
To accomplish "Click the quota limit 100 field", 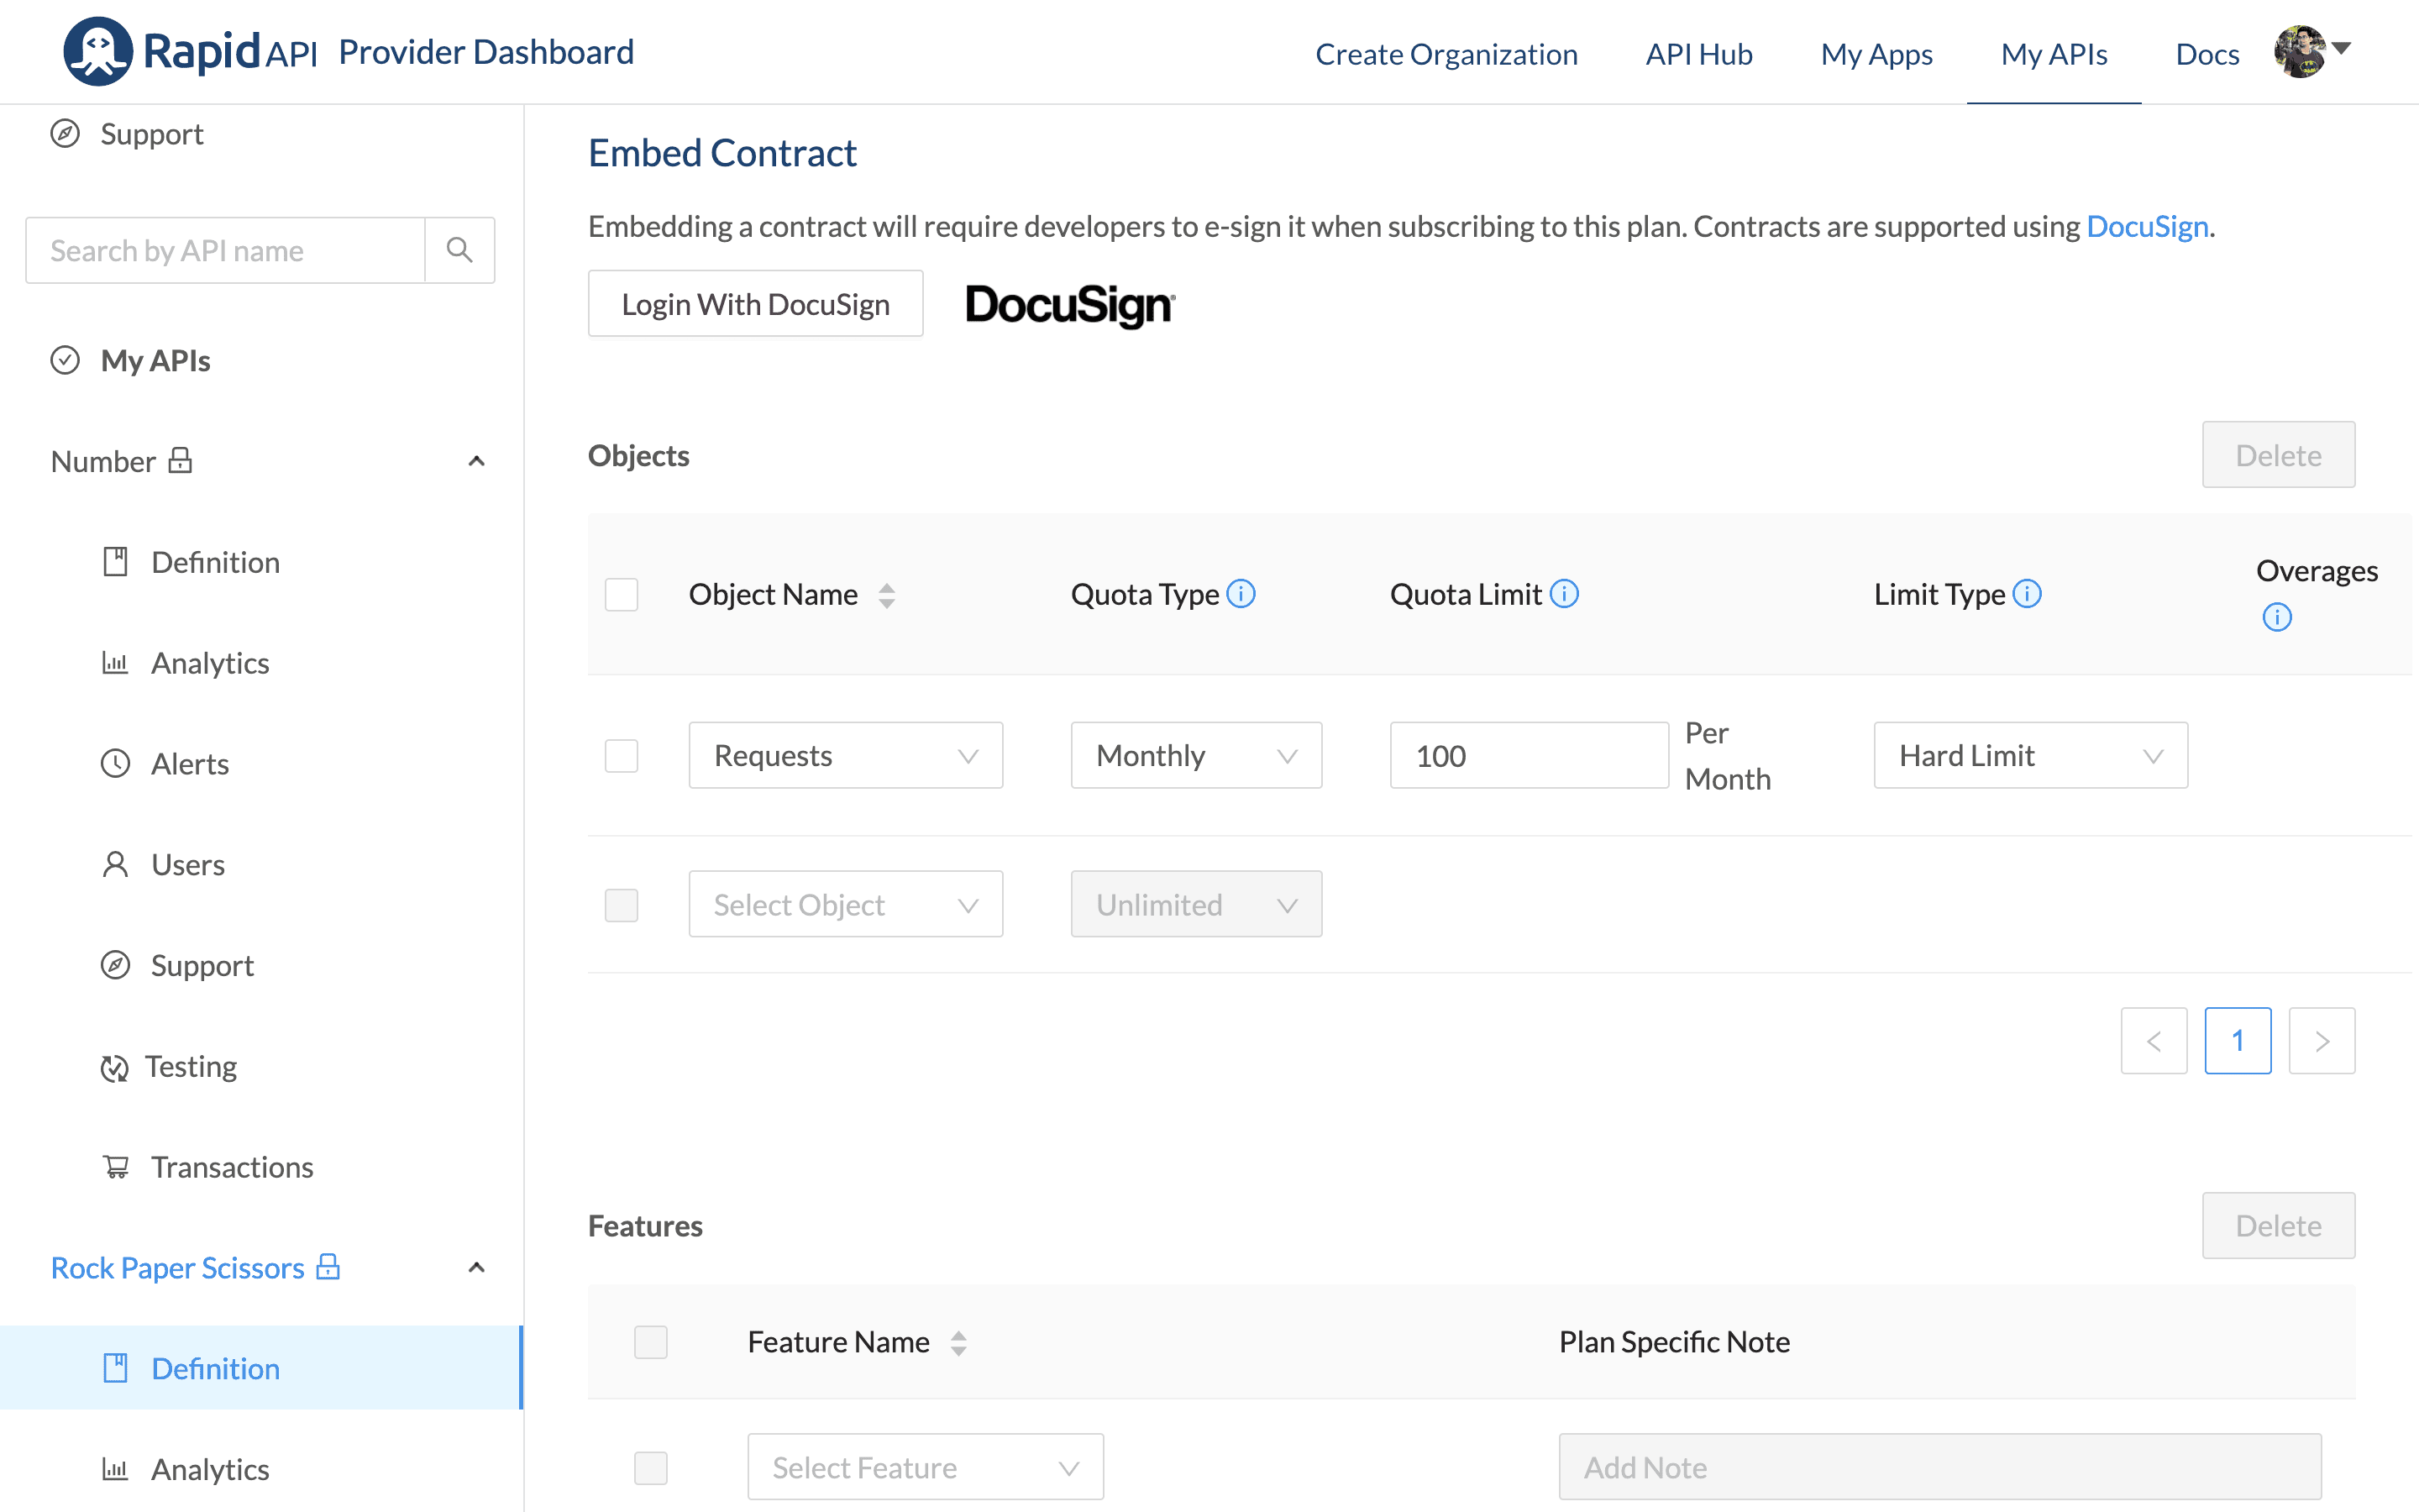I will tap(1530, 756).
